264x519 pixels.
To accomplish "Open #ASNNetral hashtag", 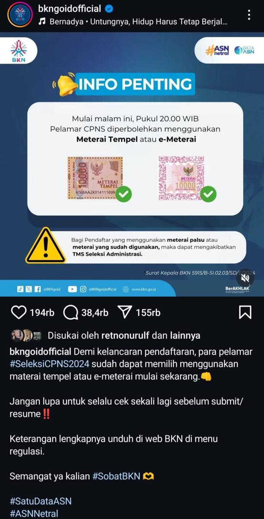I will tap(34, 513).
